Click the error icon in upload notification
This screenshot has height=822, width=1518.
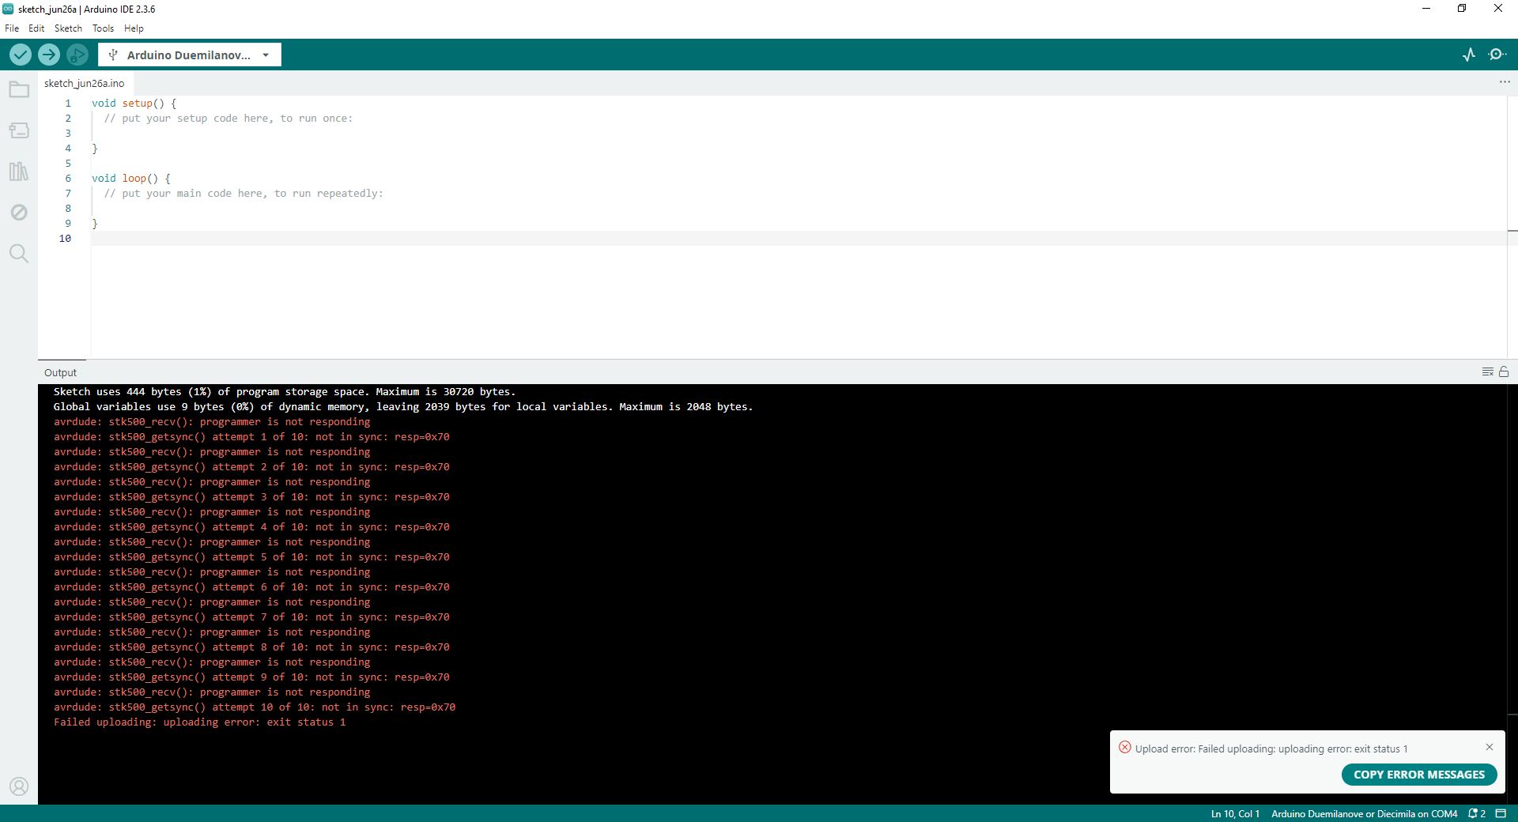click(x=1125, y=748)
